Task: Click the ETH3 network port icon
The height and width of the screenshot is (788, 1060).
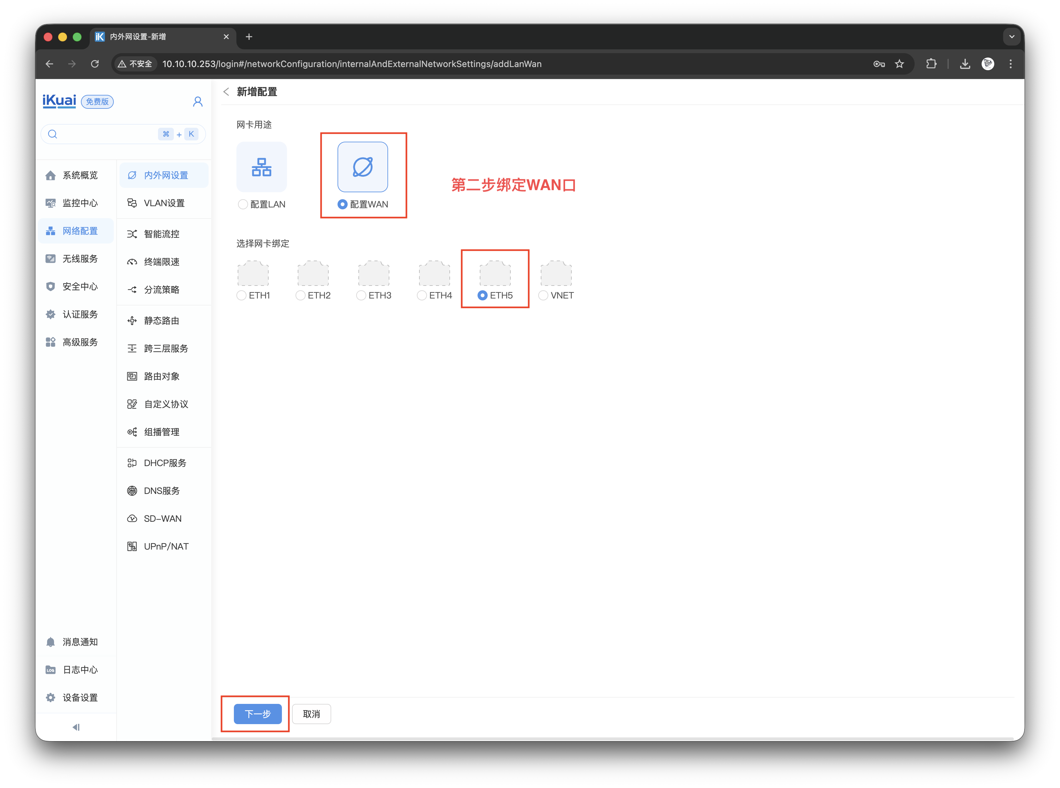Action: pos(374,273)
